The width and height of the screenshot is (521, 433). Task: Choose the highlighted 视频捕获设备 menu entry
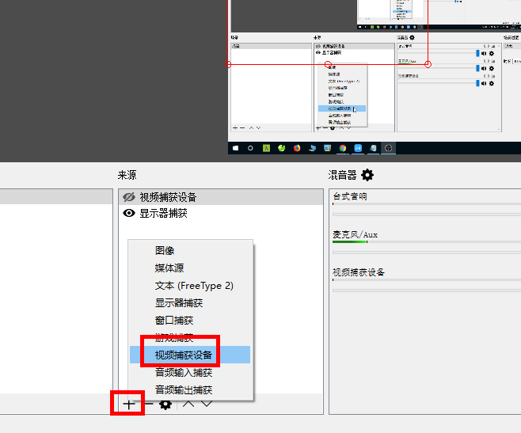[x=184, y=355]
